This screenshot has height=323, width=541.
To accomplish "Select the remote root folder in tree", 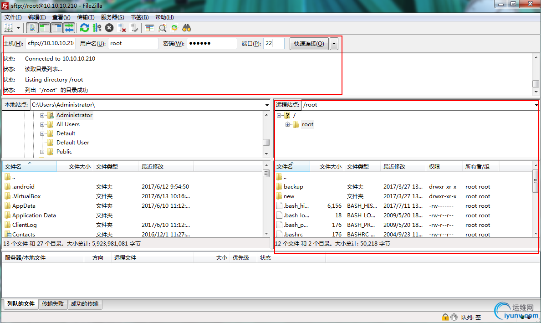I will (307, 124).
